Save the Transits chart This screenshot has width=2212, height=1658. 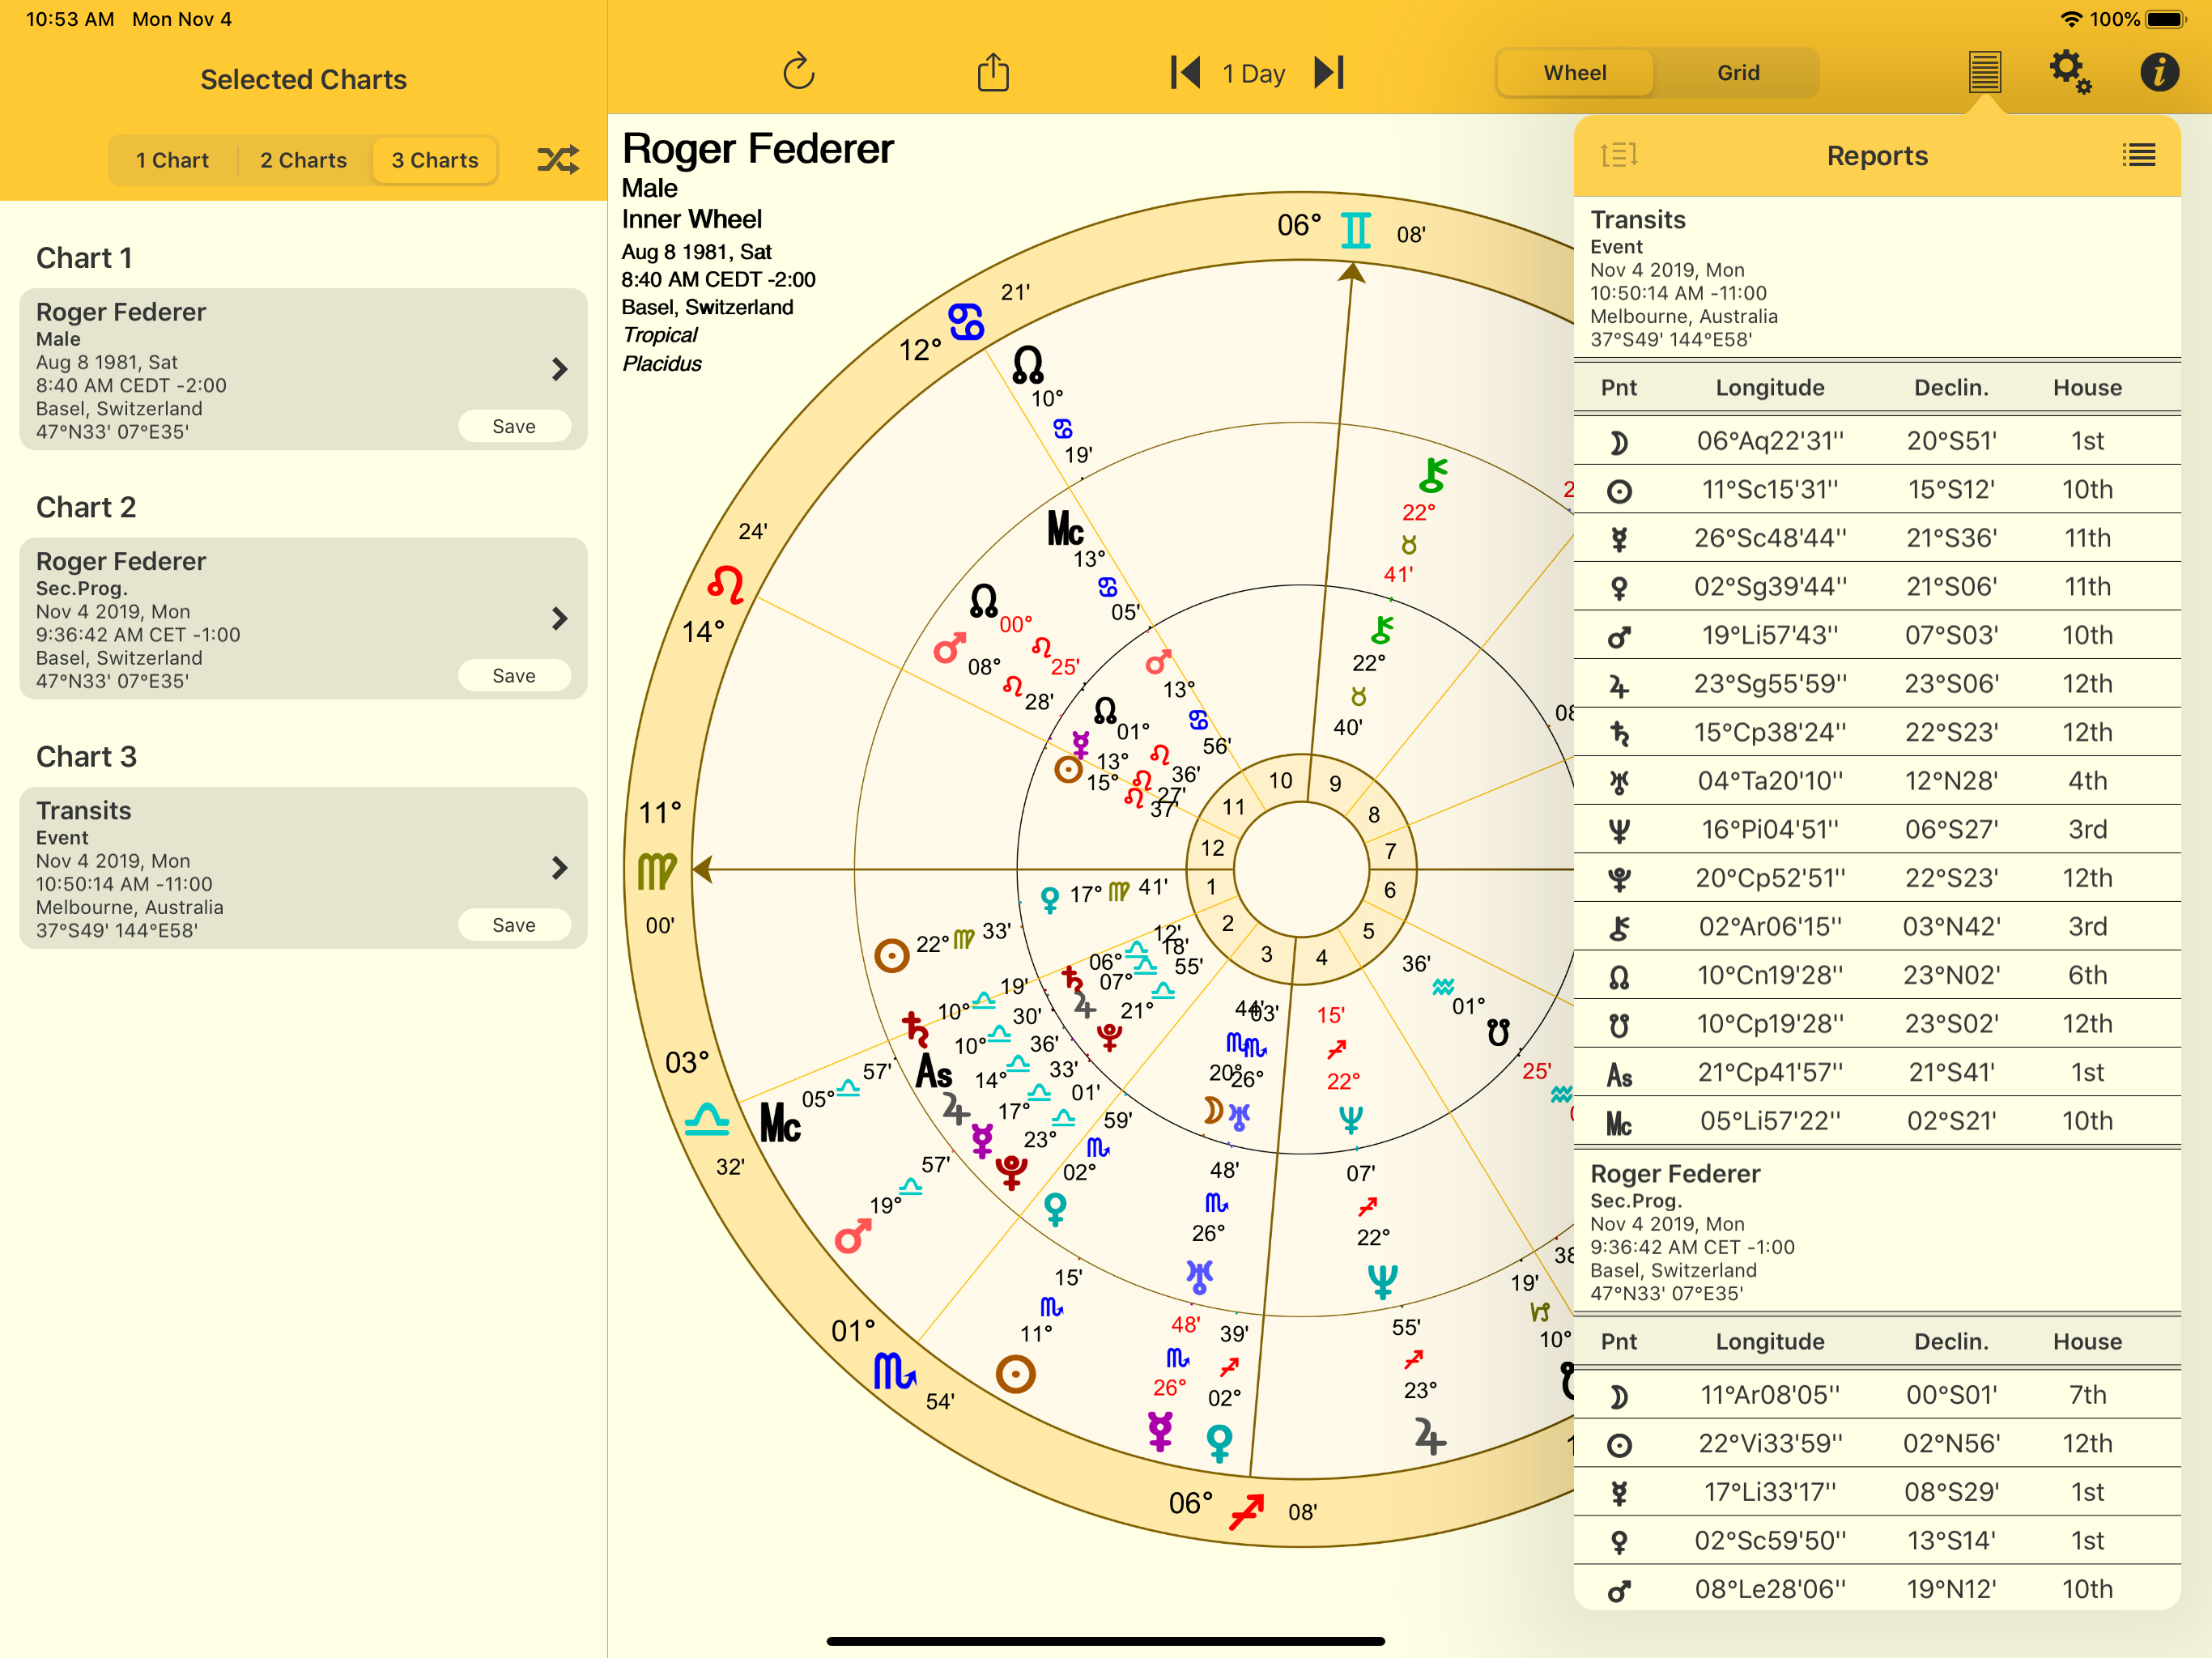pos(514,925)
